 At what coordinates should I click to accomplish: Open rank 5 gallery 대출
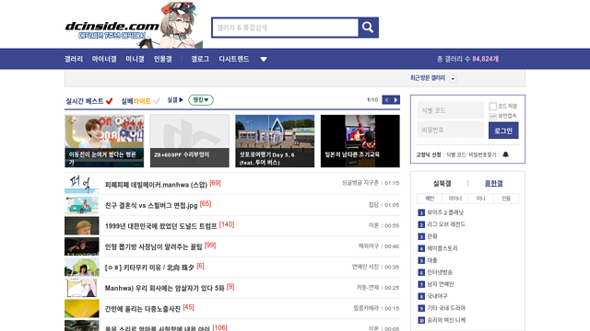[x=432, y=260]
